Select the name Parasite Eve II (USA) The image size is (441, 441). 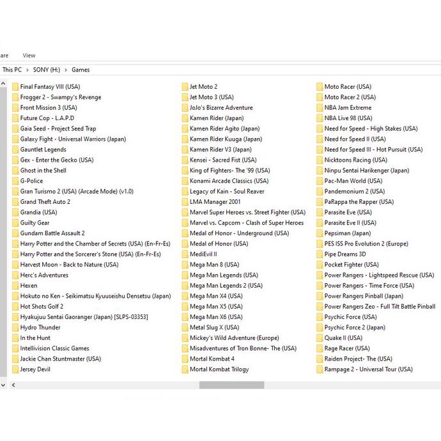tap(350, 223)
